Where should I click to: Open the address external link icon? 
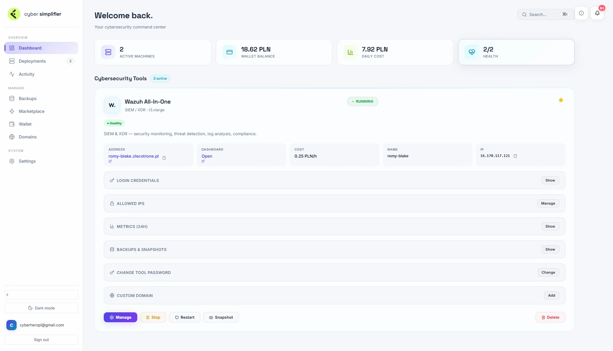(110, 161)
